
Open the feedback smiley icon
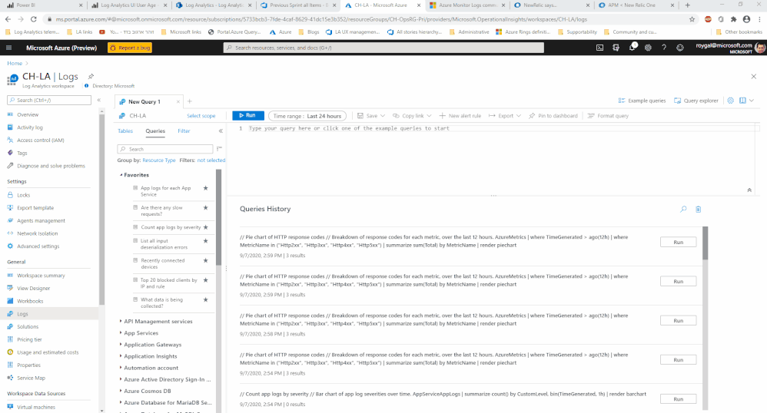[x=680, y=48]
